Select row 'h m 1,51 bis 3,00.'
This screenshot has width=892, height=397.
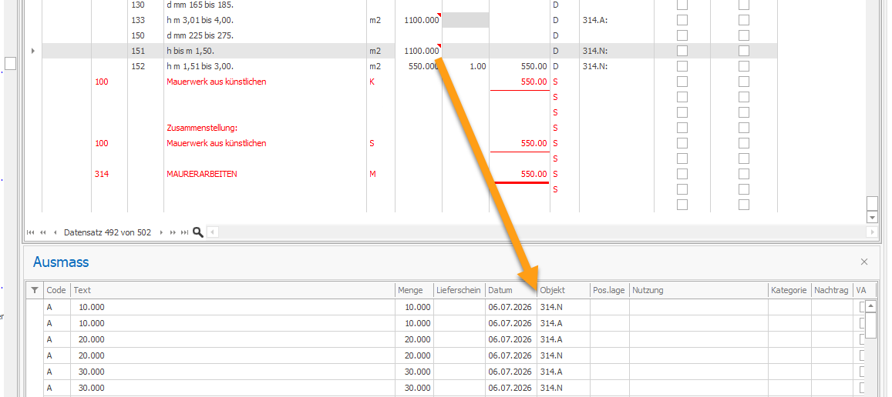tap(409, 66)
